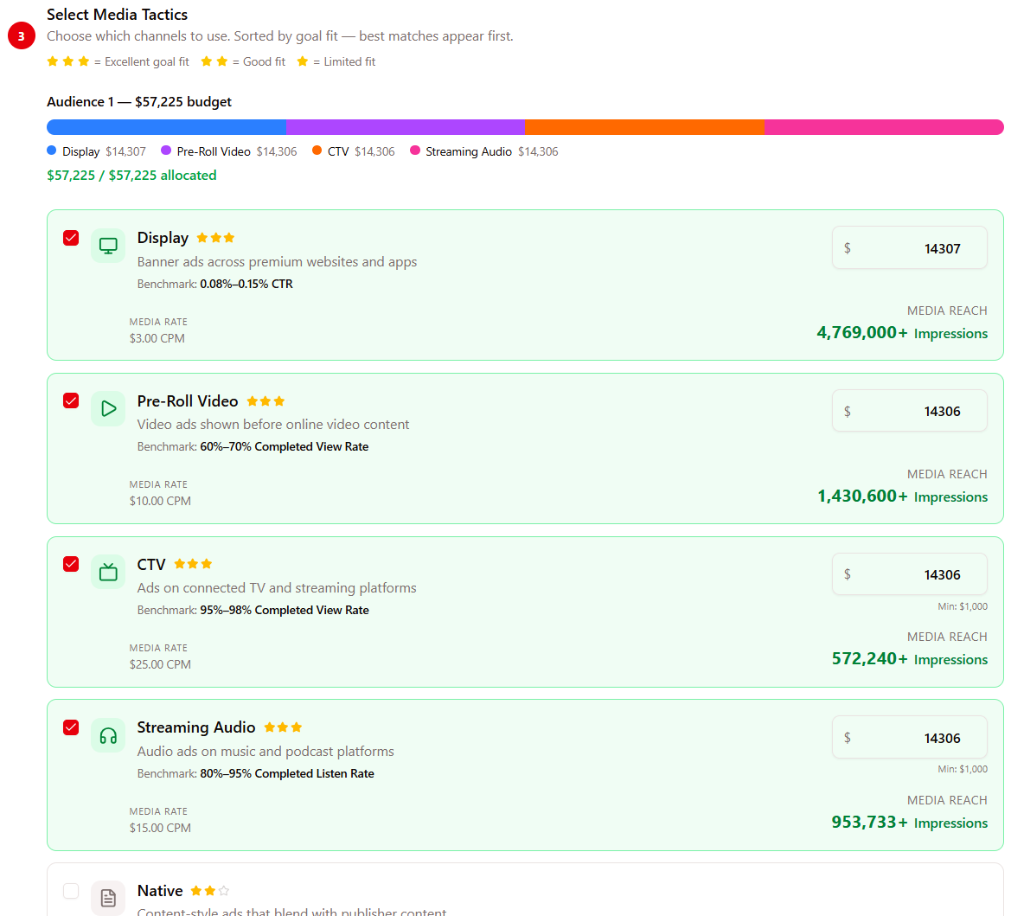
Task: Click the Display monitor icon
Action: pyautogui.click(x=108, y=246)
